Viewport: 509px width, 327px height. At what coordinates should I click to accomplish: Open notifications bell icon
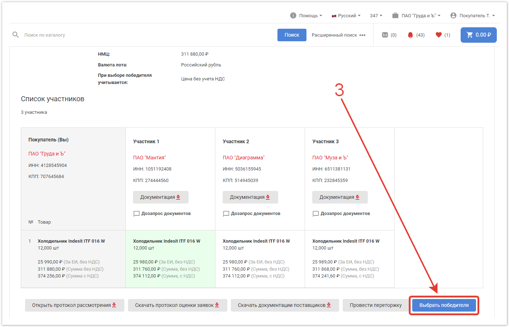click(x=410, y=35)
